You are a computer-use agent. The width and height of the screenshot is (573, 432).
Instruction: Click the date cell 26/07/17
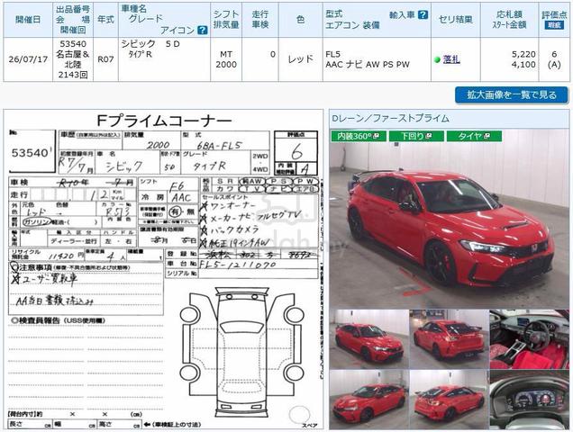[28, 59]
